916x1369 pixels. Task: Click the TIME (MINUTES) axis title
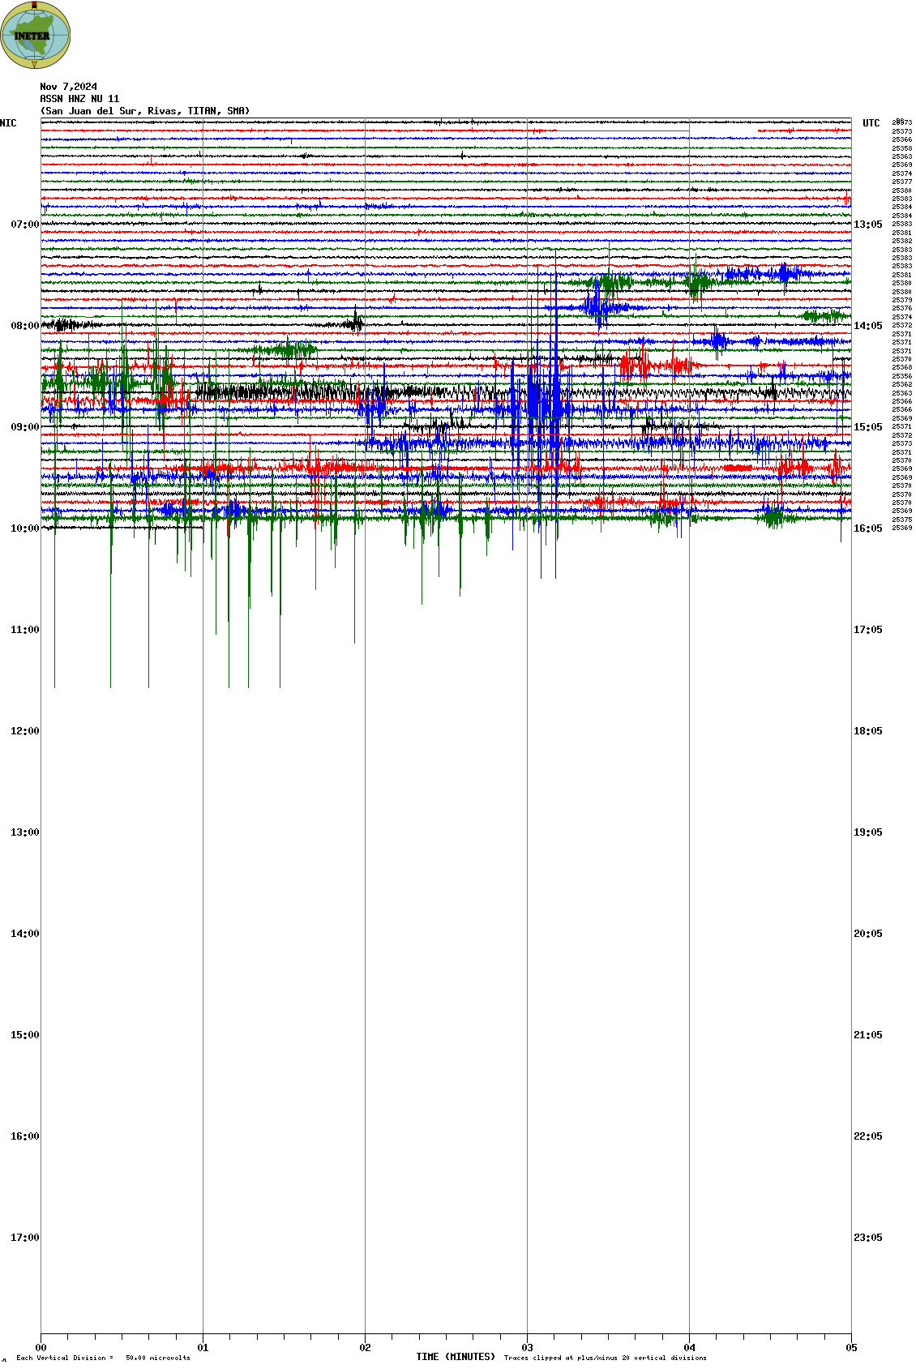click(x=455, y=1357)
